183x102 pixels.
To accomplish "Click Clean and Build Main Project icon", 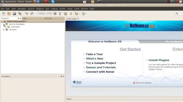I will coord(65,14).
